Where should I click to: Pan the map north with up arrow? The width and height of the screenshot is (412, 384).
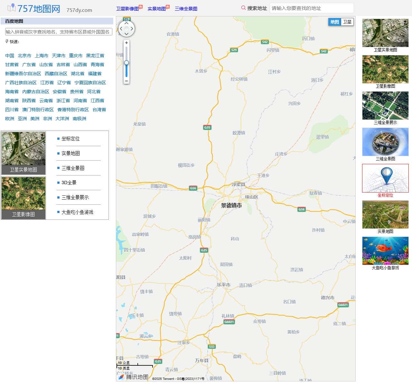(126, 23)
